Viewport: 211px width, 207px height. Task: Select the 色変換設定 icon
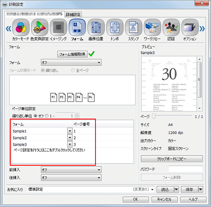coord(40,28)
